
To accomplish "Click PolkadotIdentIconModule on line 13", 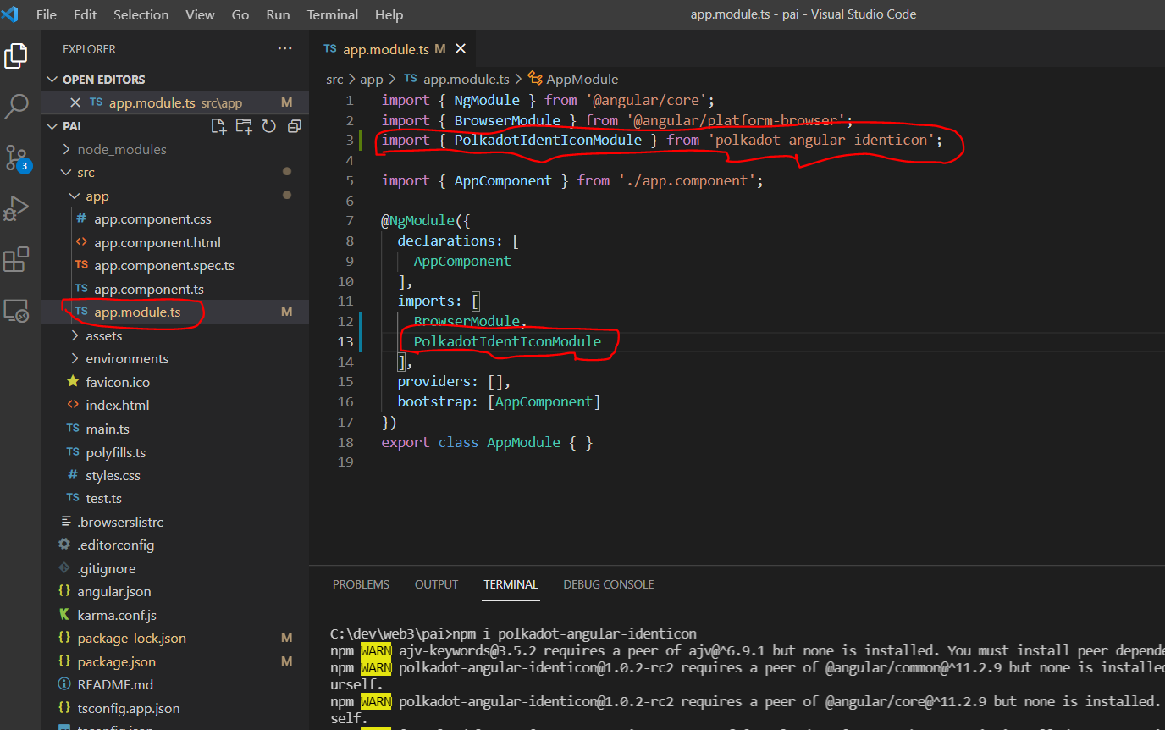I will point(507,341).
